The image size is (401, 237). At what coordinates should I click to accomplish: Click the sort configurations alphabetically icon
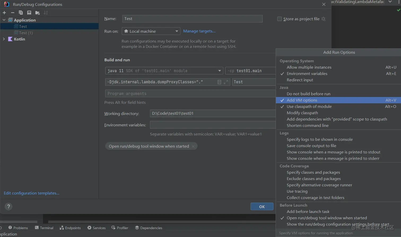[46, 13]
